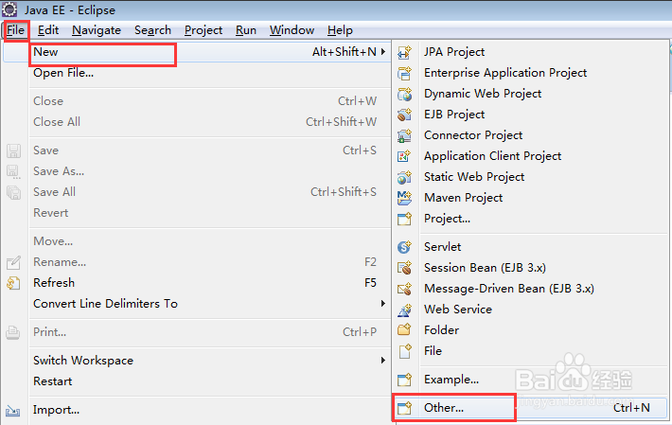Expand the Switch Workspace submenu

pyautogui.click(x=383, y=361)
